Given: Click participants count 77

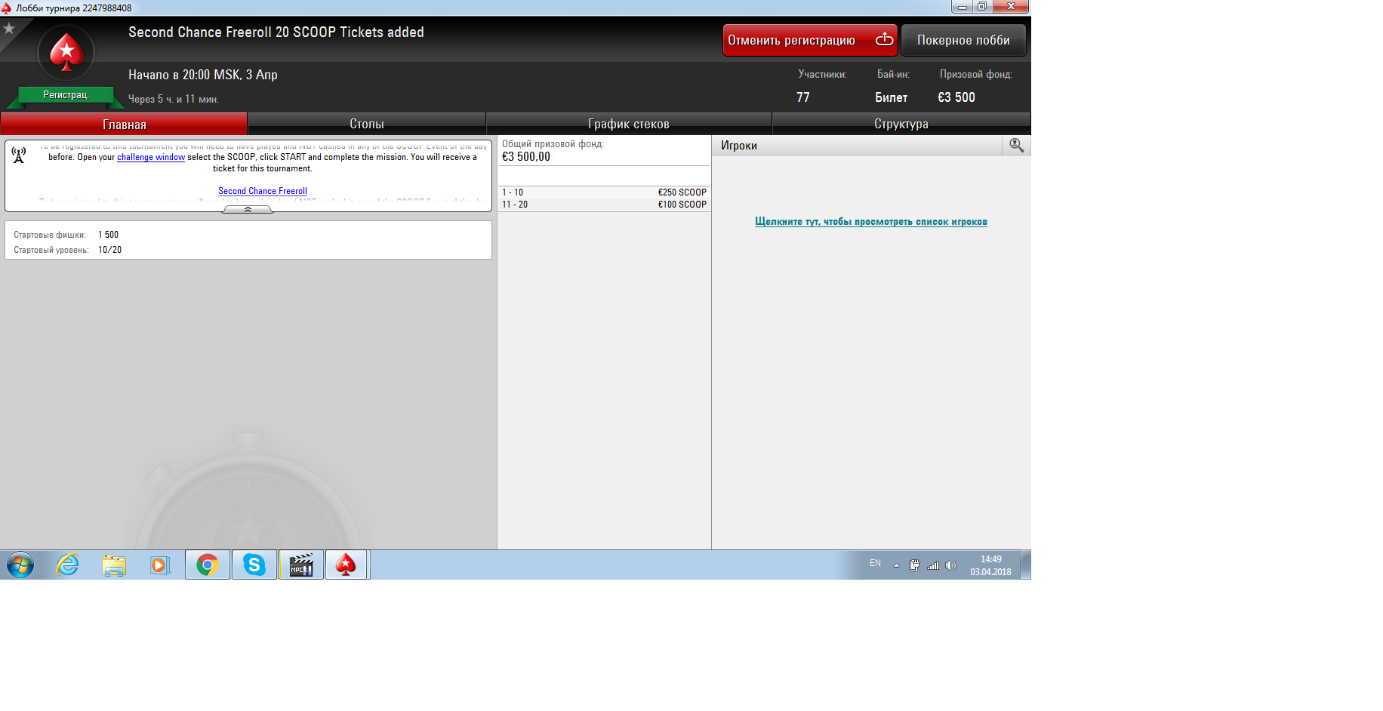Looking at the screenshot, I should 803,97.
